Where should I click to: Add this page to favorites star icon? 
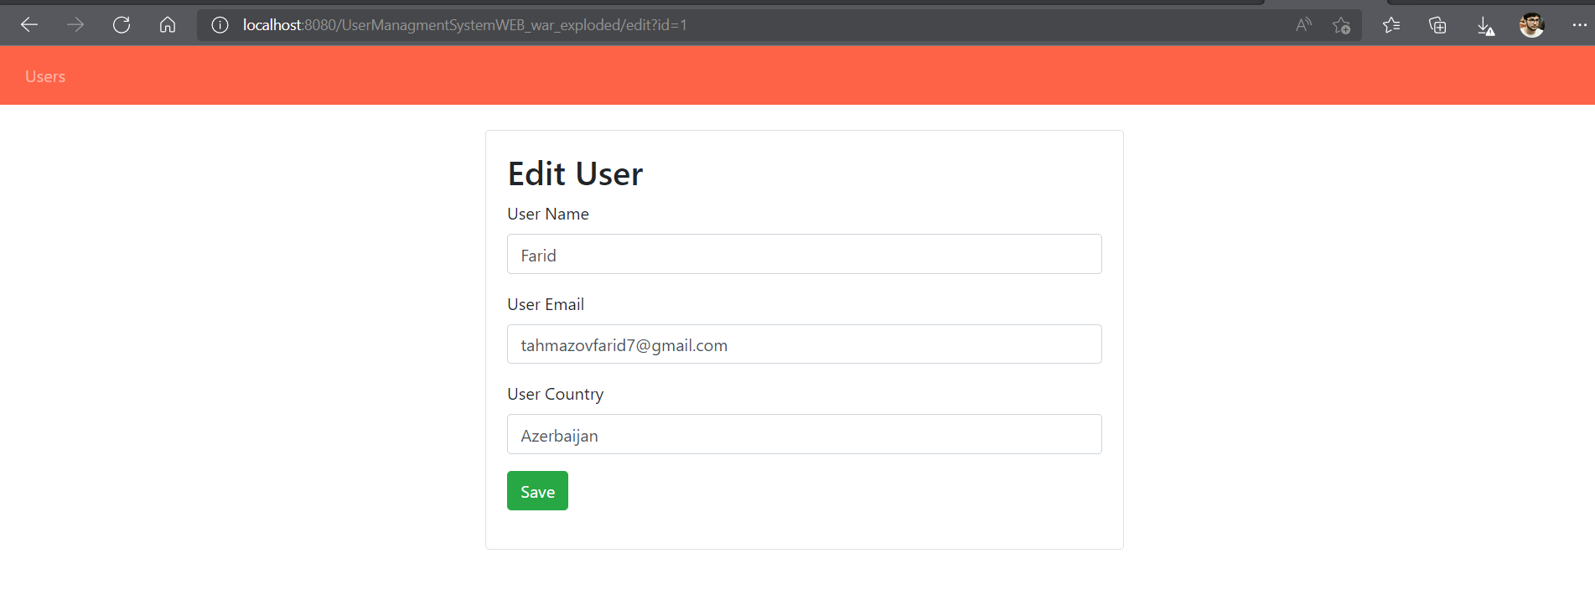point(1341,25)
